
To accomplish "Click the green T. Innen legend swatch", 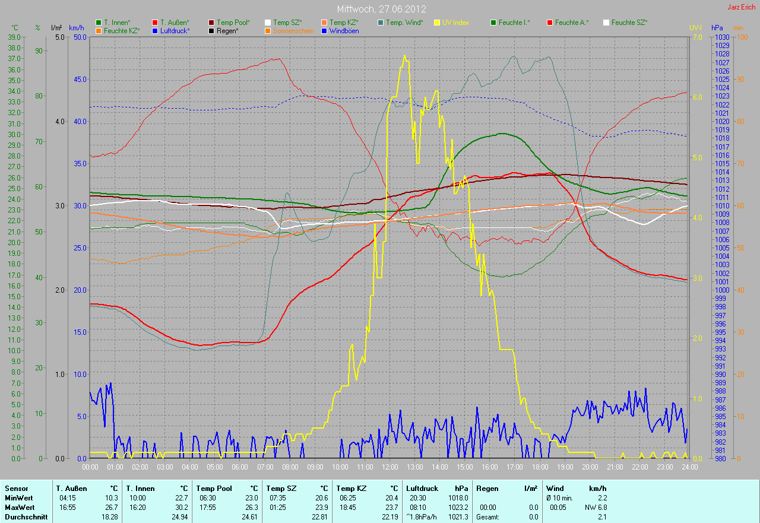I will (x=99, y=23).
